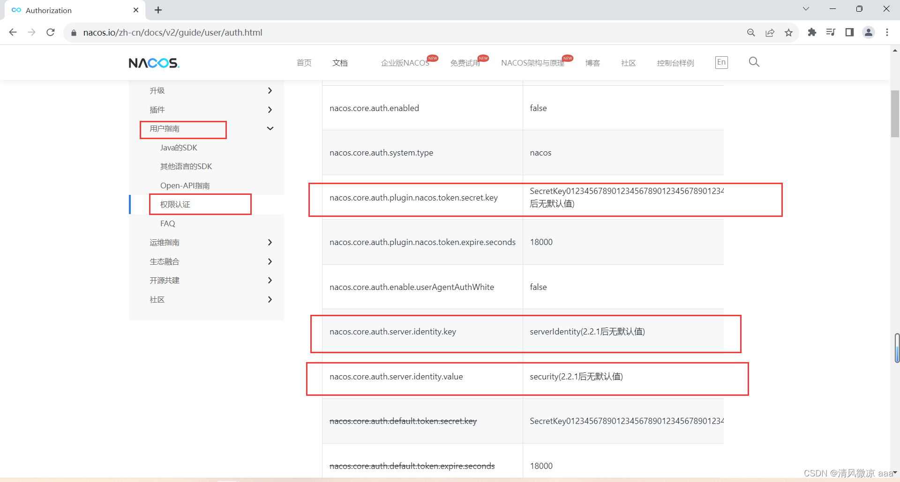Open the tab search dropdown arrow

806,9
